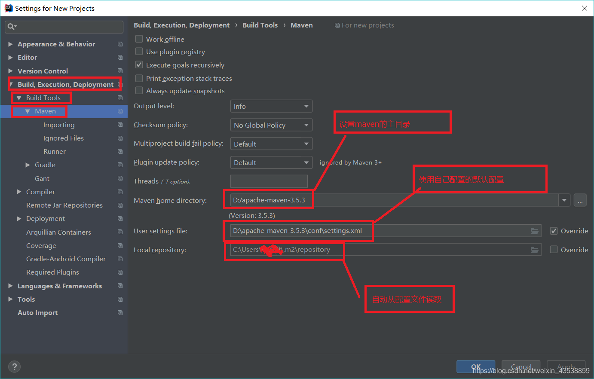Click project-level icon next to Arquillian Containers
The width and height of the screenshot is (594, 379).
tap(120, 232)
